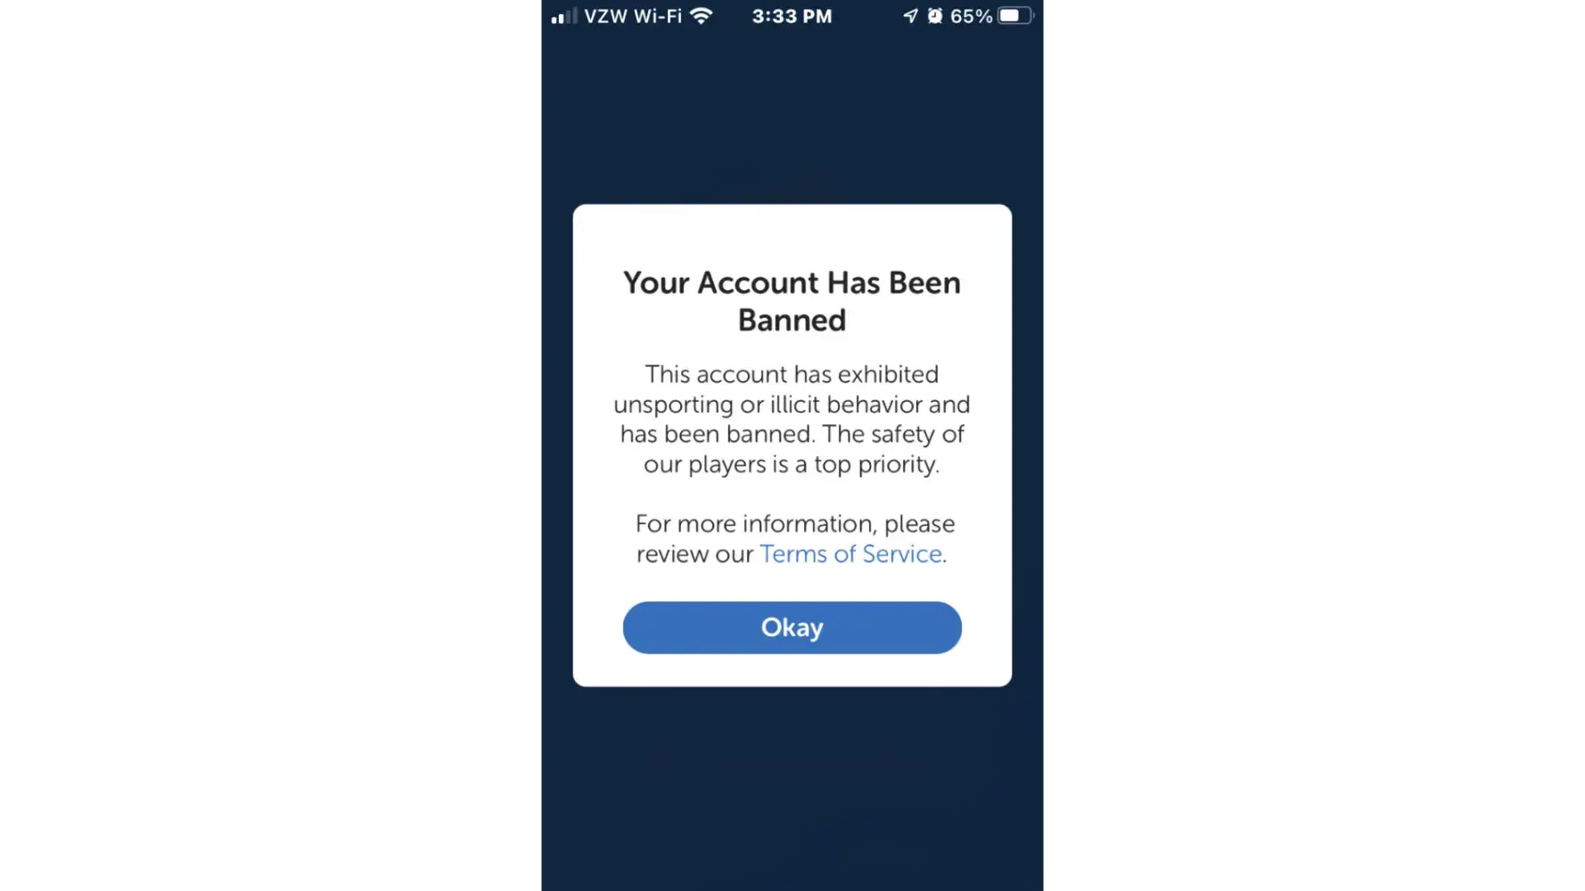Select the word 'Banned' in the title

point(792,320)
